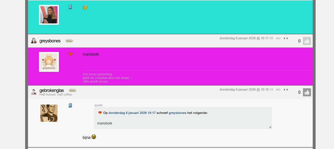Image resolution: width=334 pixels, height=149 pixels.
Task: Click the 'bijna' reply text
Action: coord(86,138)
